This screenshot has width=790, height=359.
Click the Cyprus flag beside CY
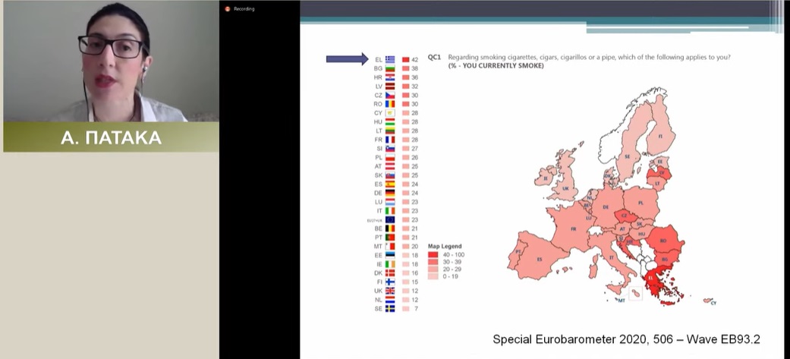(x=390, y=112)
